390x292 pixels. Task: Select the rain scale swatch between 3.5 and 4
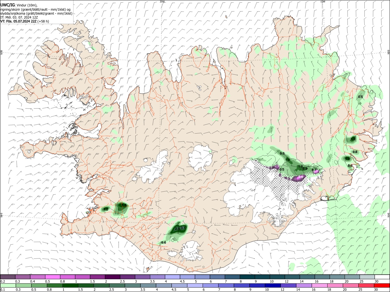pos(148,285)
